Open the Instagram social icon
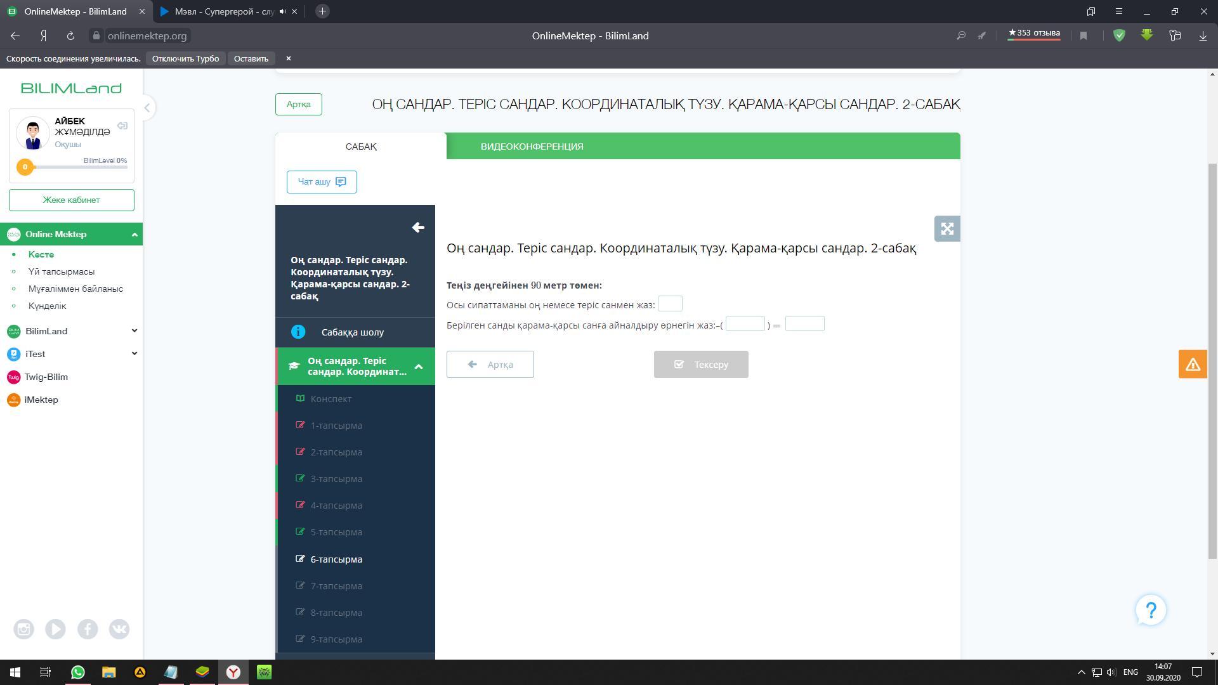This screenshot has width=1218, height=685. click(x=24, y=629)
